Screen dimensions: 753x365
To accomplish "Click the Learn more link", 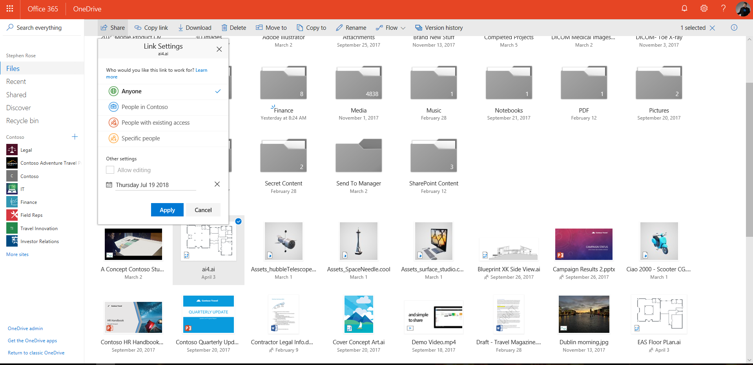I will 201,70.
